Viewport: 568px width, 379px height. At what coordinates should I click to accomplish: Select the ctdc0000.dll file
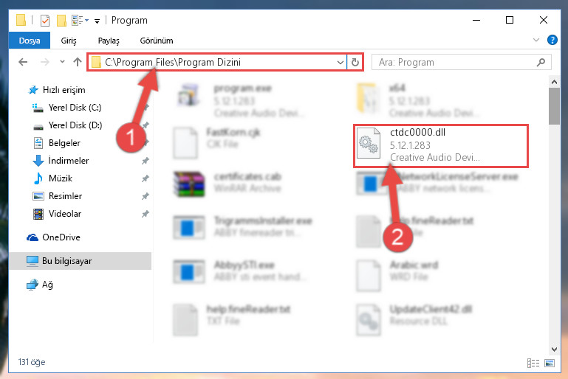click(441, 146)
